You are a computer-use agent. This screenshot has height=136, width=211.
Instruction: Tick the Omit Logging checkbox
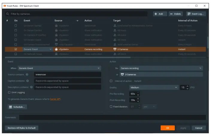pos(9,92)
